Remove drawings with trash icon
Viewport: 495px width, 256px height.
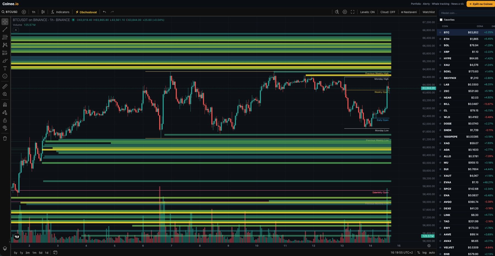(5, 138)
